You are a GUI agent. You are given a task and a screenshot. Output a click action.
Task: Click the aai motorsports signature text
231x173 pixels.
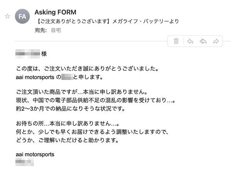(x=35, y=155)
